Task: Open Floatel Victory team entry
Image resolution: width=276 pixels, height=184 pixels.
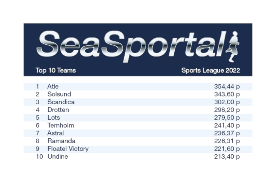Action: pos(68,148)
